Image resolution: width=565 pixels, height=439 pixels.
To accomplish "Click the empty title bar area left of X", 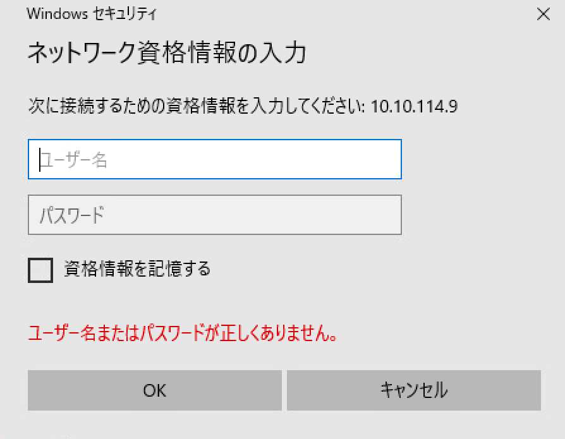I will click(x=348, y=14).
